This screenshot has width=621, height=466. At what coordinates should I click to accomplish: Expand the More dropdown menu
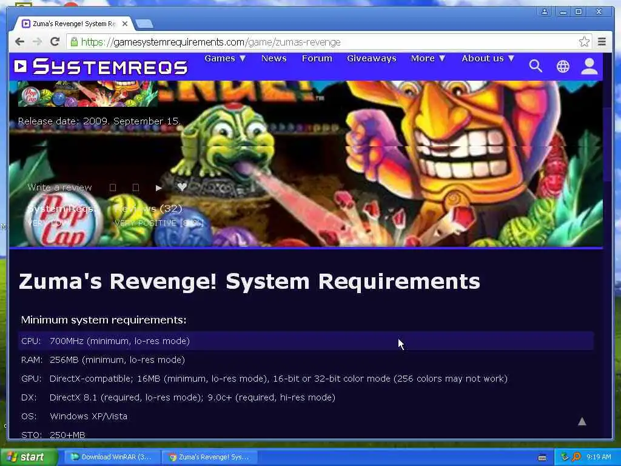click(428, 58)
